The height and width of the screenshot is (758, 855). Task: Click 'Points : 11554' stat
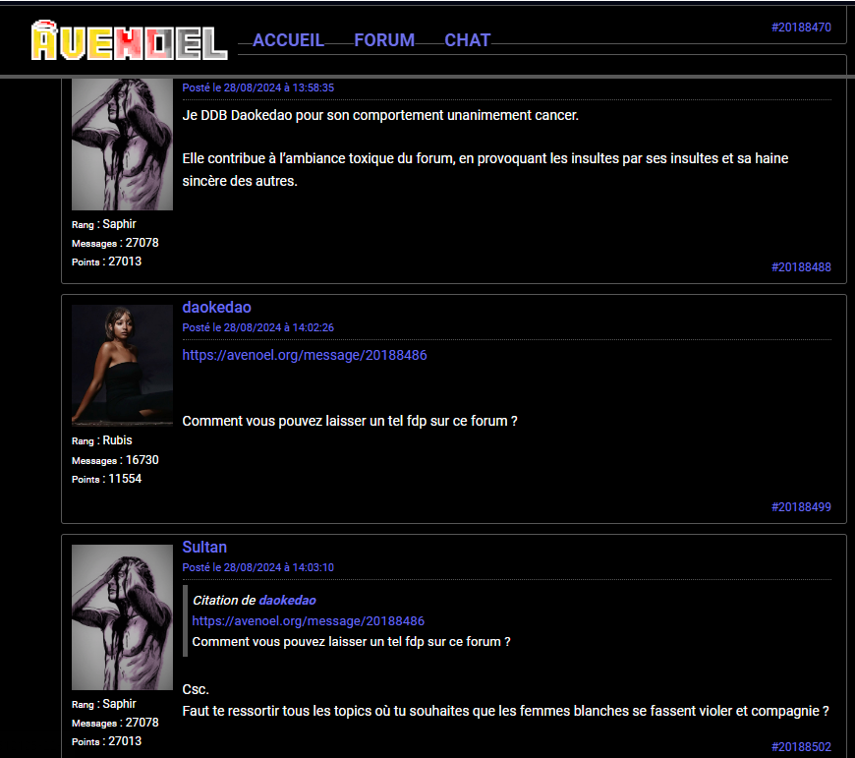pyautogui.click(x=106, y=479)
